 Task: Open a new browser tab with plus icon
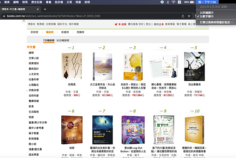tap(45, 9)
